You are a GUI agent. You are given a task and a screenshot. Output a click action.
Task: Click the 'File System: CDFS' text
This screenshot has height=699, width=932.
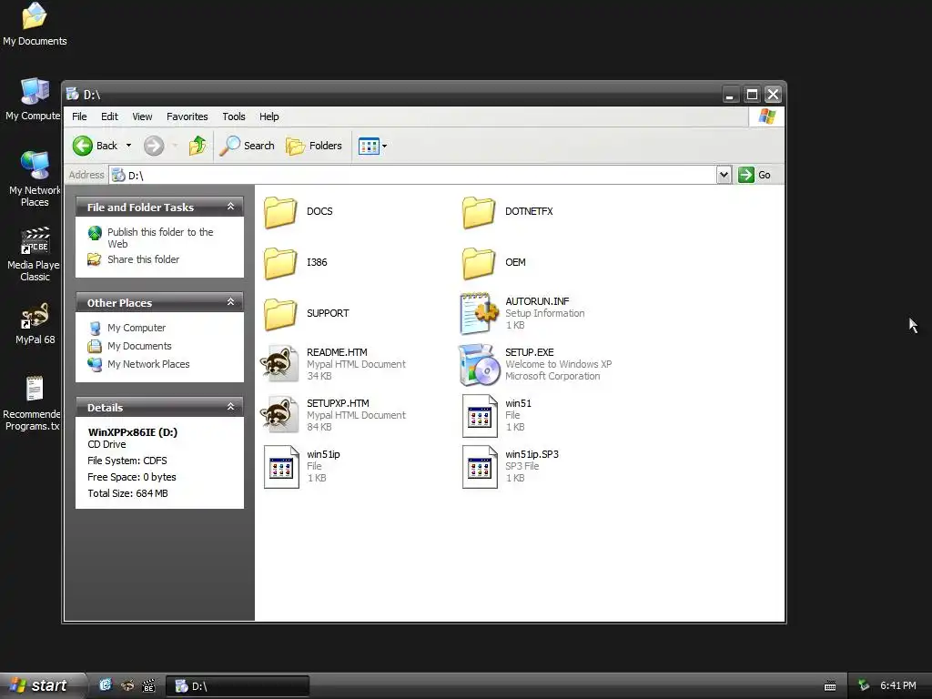pyautogui.click(x=127, y=461)
